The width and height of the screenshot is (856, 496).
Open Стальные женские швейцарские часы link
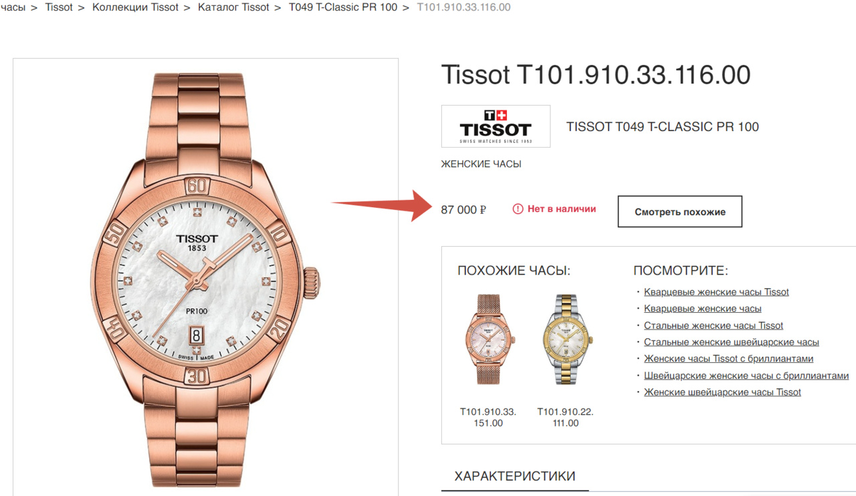click(732, 342)
